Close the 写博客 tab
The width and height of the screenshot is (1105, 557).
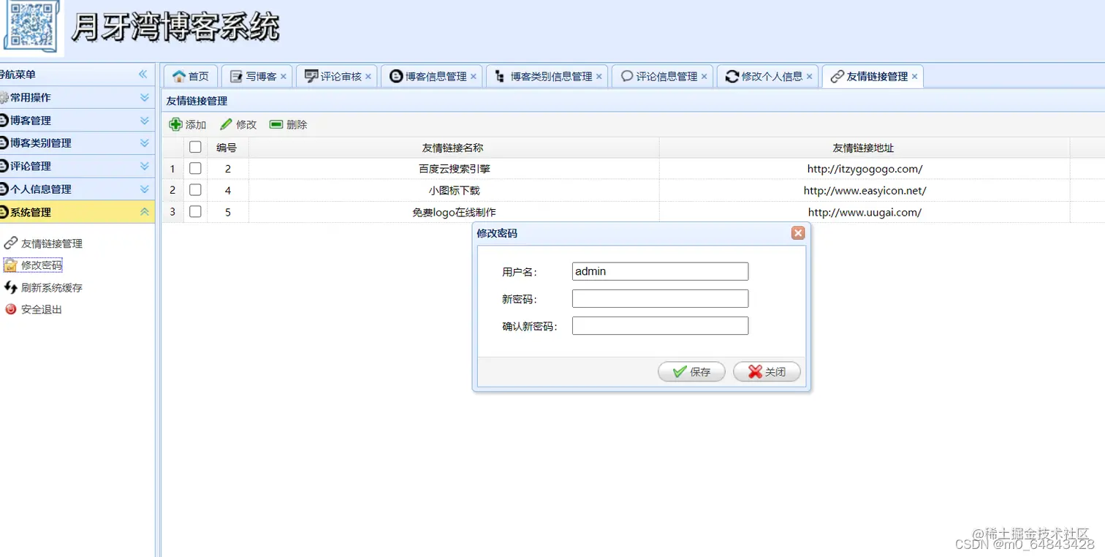pyautogui.click(x=284, y=76)
